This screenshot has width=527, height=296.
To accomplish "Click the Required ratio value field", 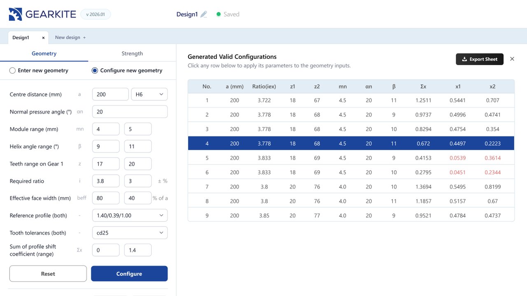I will tap(106, 181).
